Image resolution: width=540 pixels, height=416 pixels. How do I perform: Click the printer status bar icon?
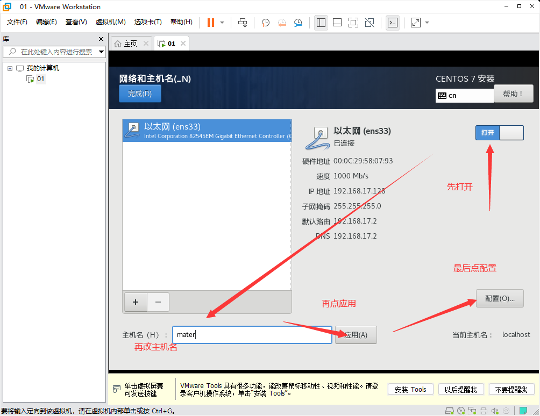pos(484,411)
